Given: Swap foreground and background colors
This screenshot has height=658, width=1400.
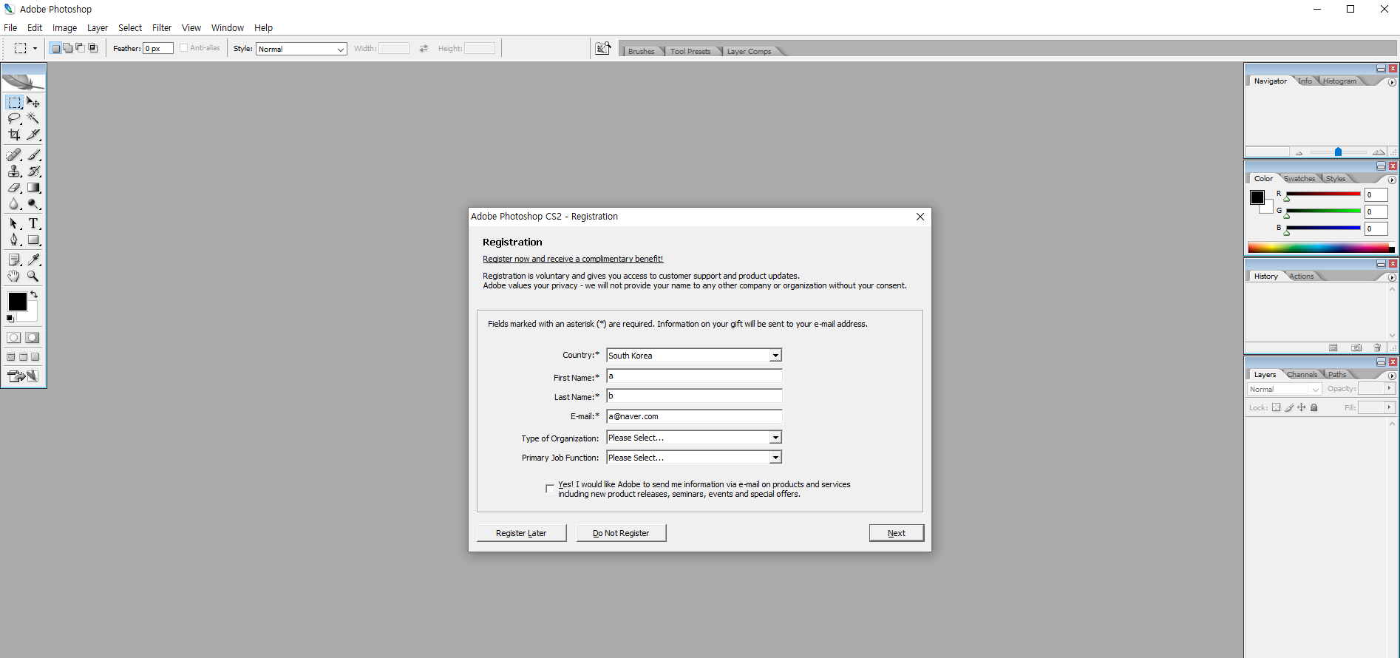Looking at the screenshot, I should coord(34,295).
